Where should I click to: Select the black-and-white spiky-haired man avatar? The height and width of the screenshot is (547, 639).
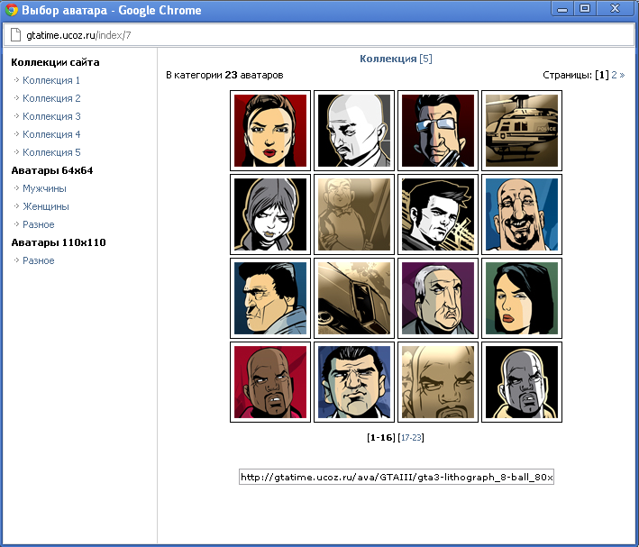tap(438, 214)
